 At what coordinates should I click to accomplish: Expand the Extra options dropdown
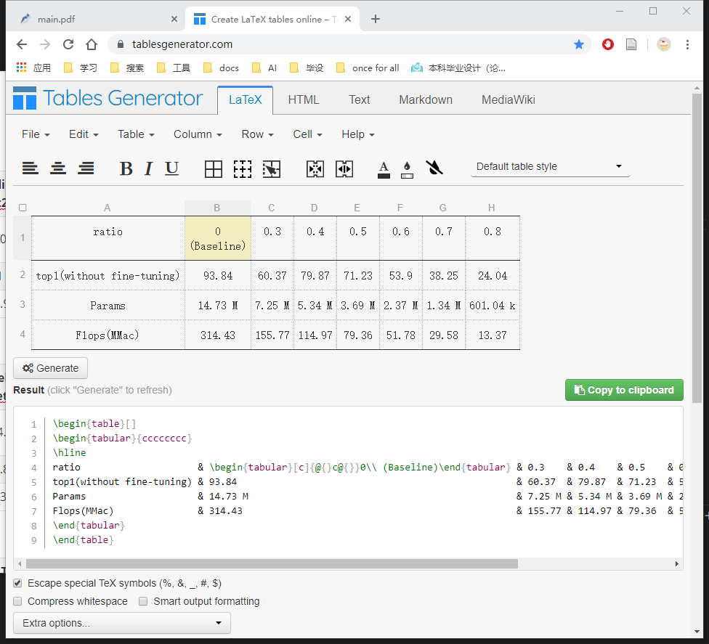click(x=121, y=623)
